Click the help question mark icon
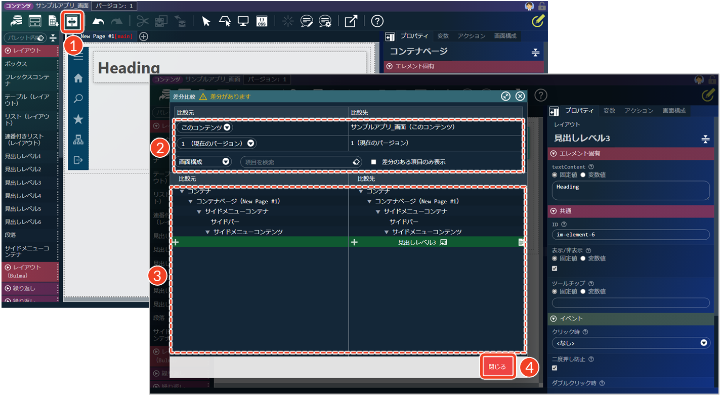The height and width of the screenshot is (397, 721). [x=377, y=21]
